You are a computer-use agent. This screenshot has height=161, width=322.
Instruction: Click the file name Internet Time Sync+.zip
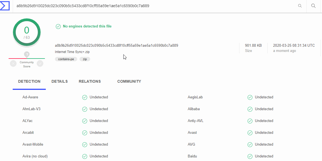click(72, 52)
